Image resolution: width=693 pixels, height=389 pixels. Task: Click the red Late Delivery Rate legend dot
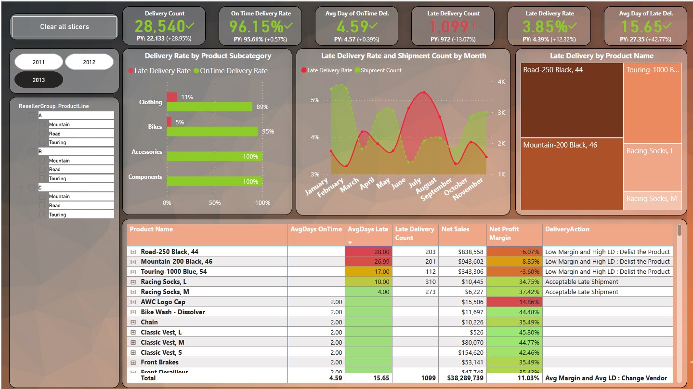(304, 70)
